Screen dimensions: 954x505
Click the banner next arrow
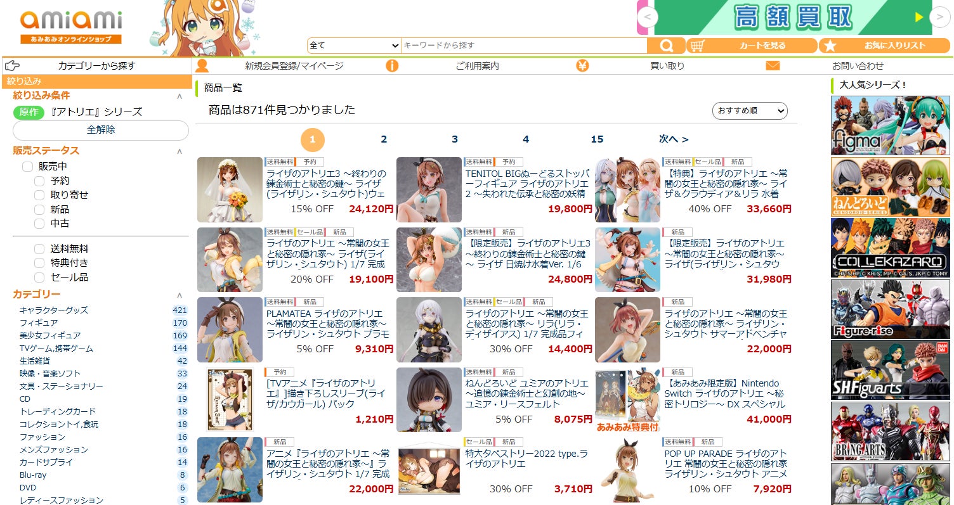[939, 17]
